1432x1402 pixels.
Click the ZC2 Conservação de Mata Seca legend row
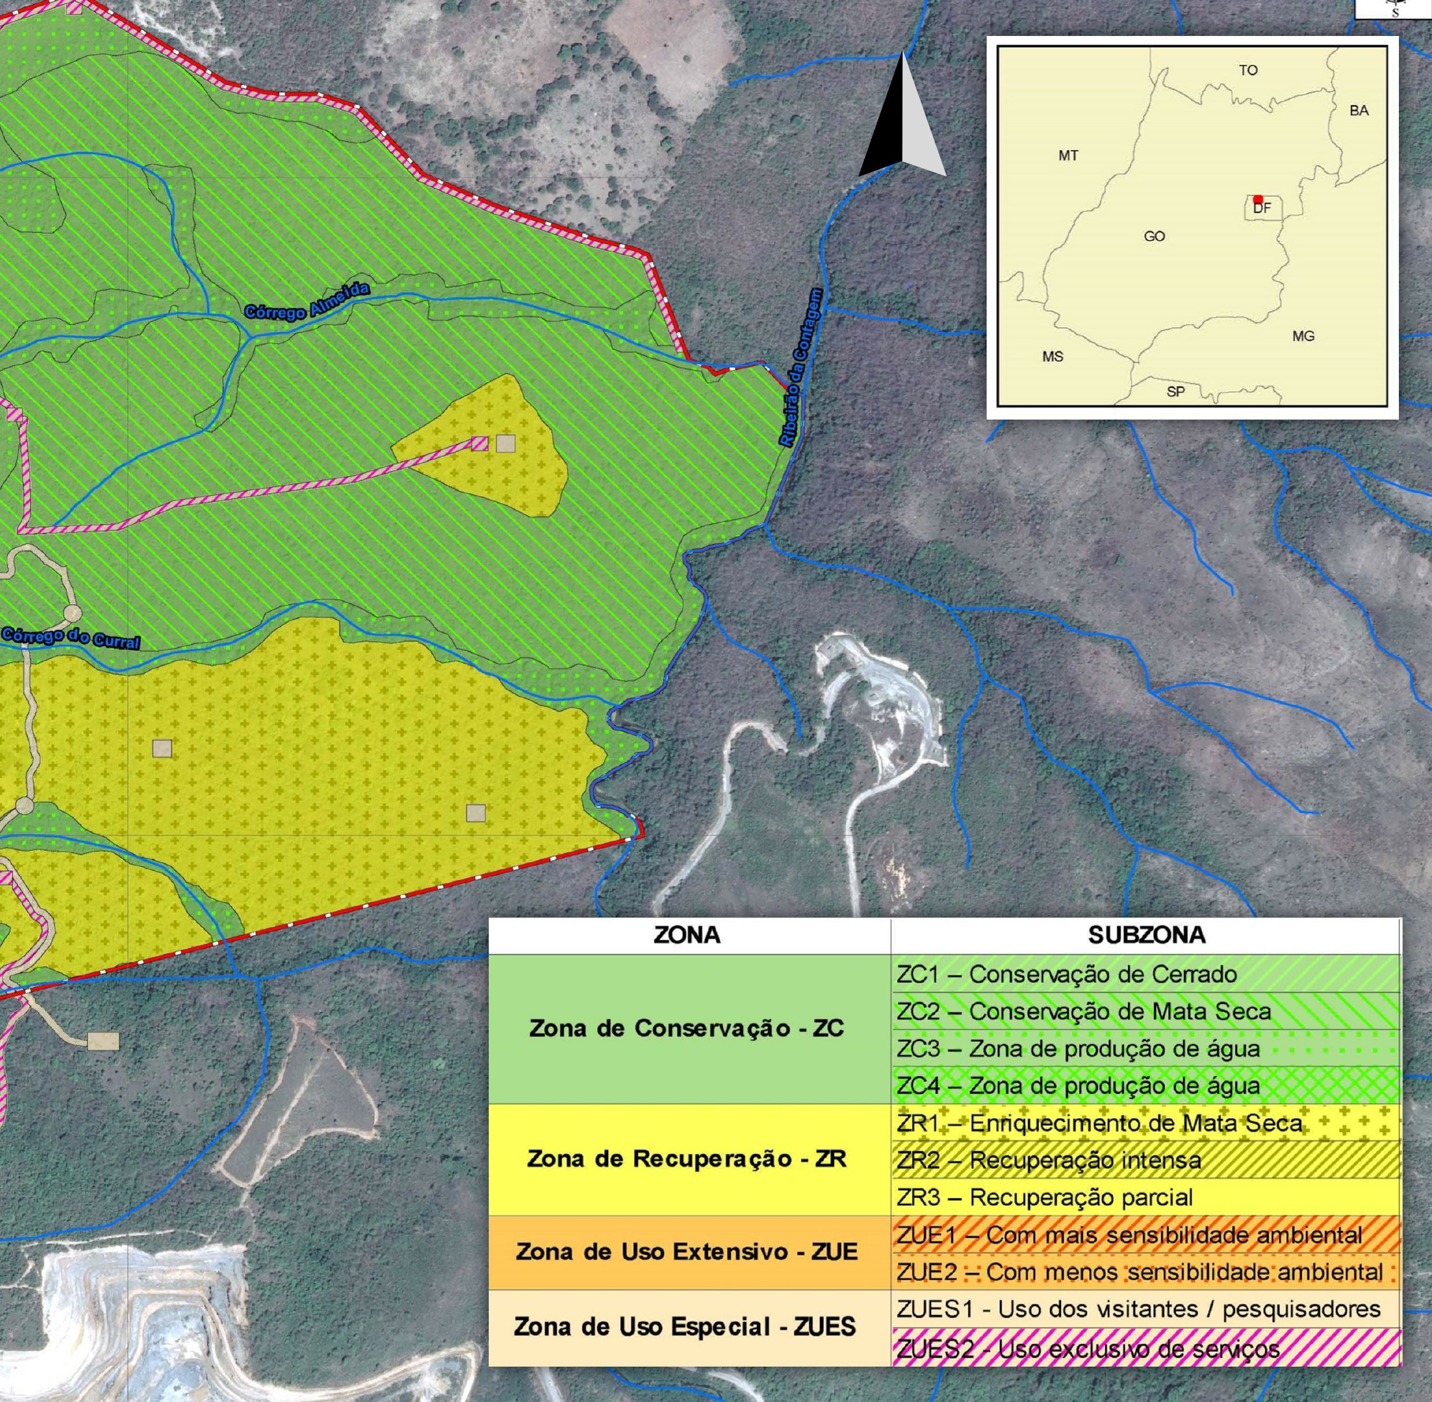tap(1146, 1011)
